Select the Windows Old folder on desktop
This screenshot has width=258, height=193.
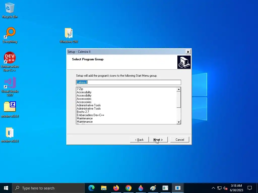[69, 35]
